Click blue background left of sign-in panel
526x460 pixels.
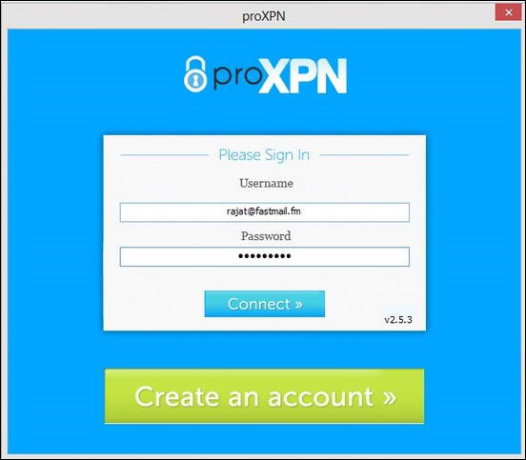[55, 232]
